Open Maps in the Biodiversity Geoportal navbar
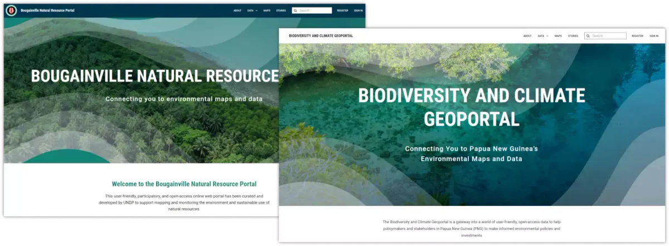 pyautogui.click(x=558, y=36)
